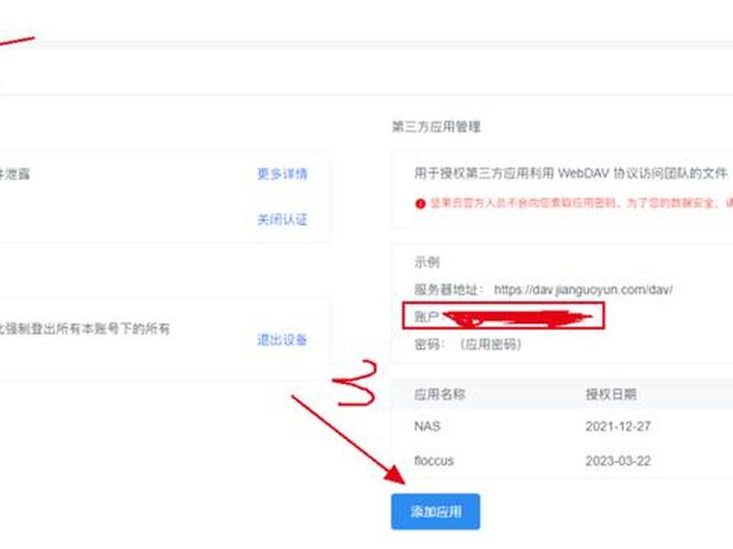Viewport: 733px width, 549px height.
Task: Click the date 2023-03-22
Action: (618, 461)
